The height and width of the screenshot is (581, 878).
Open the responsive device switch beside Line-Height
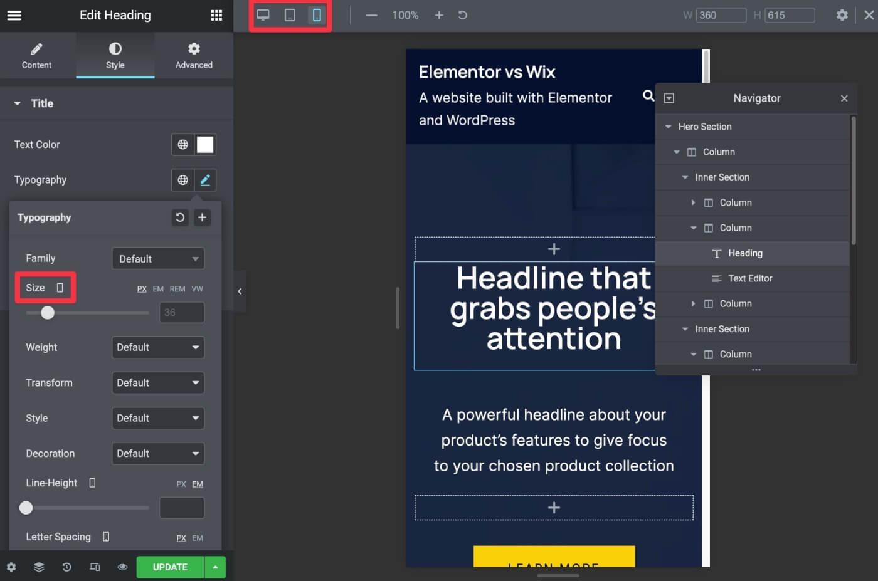(92, 483)
